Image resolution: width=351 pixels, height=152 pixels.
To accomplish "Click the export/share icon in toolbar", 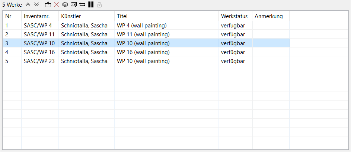I will point(48,4).
